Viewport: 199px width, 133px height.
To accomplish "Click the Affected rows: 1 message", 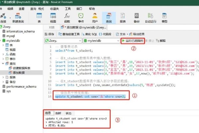I will [61, 122].
